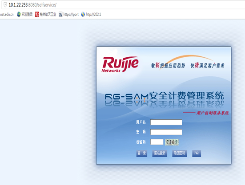Open the uat.edu.cn bookmark
The width and height of the screenshot is (245, 185).
click(x=7, y=15)
